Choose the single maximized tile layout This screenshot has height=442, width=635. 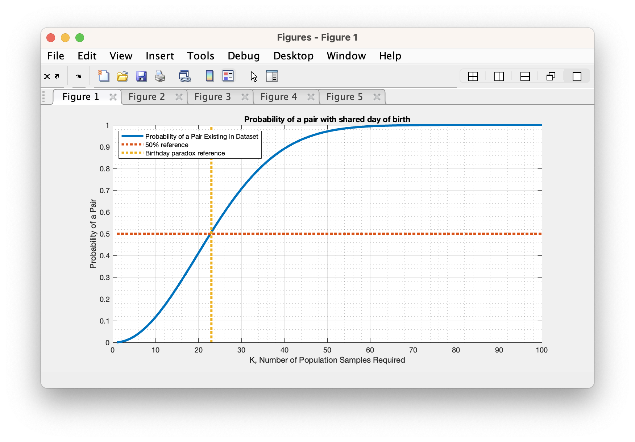(x=577, y=76)
